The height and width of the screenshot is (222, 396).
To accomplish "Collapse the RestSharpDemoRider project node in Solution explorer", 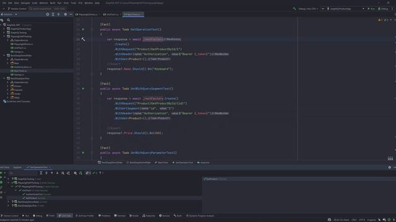I will tap(4, 55).
